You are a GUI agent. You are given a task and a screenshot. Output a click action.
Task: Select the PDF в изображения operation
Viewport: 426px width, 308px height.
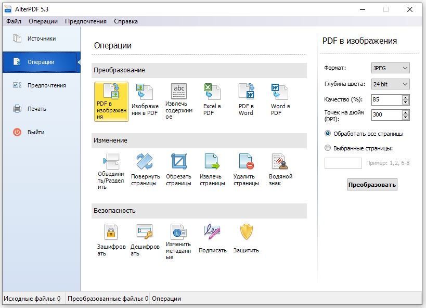[x=111, y=101]
